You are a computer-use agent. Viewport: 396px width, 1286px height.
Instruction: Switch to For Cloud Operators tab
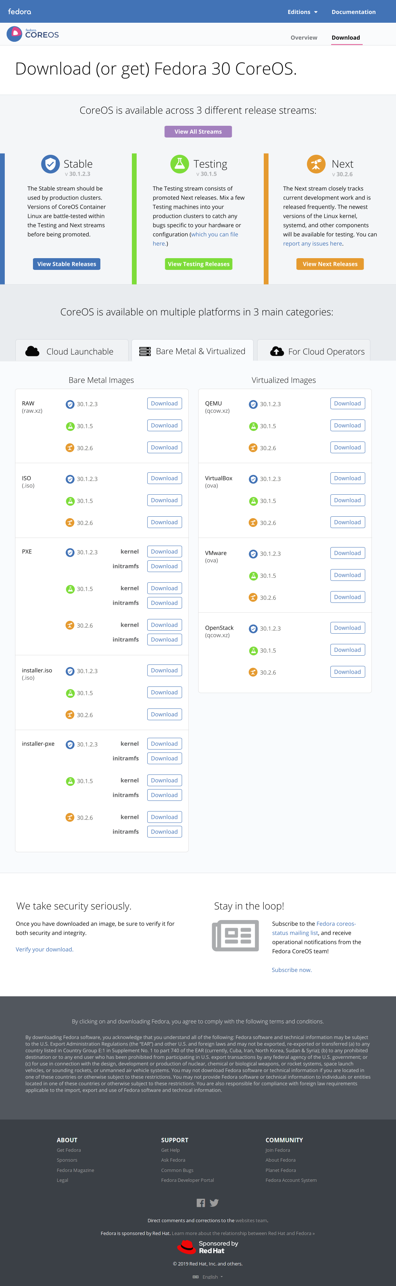point(314,351)
